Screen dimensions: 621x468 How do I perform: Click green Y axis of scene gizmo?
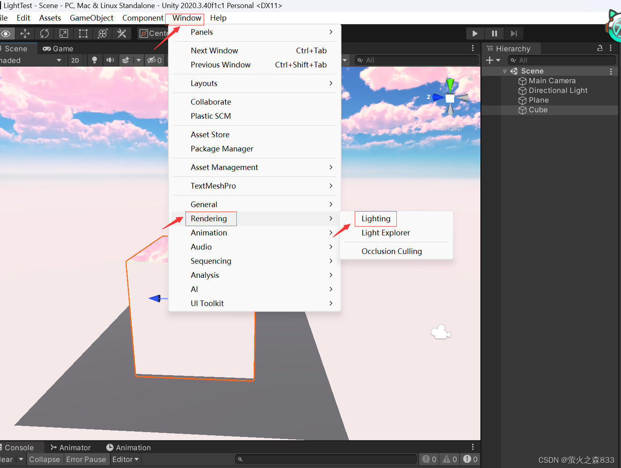[450, 84]
